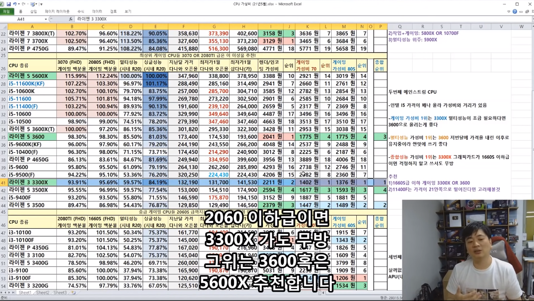The height and width of the screenshot is (301, 534).
Task: Open the 파일 (File) tab
Action: pos(6,11)
